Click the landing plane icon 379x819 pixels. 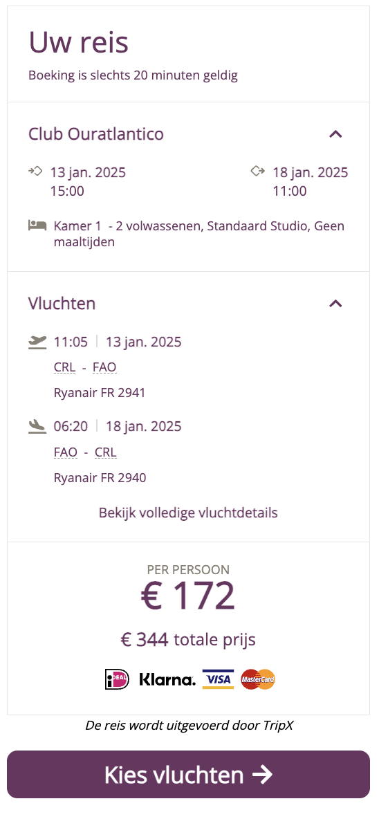(37, 426)
